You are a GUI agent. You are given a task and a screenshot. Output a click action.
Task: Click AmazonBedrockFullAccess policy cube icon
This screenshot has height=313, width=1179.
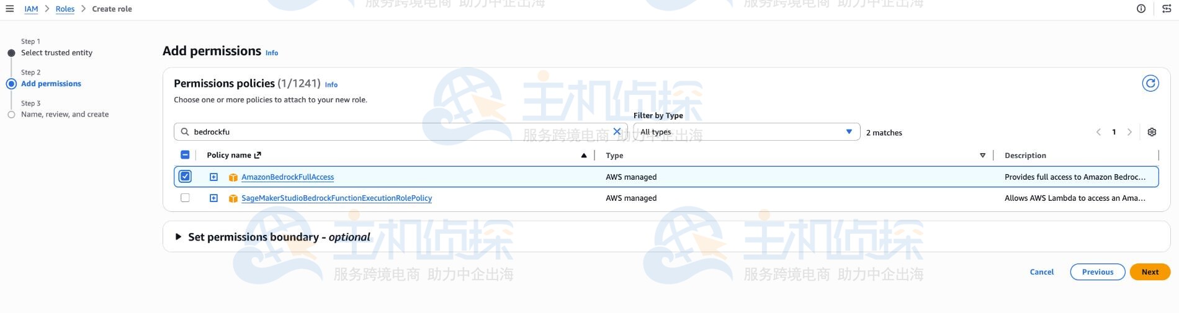(x=233, y=177)
